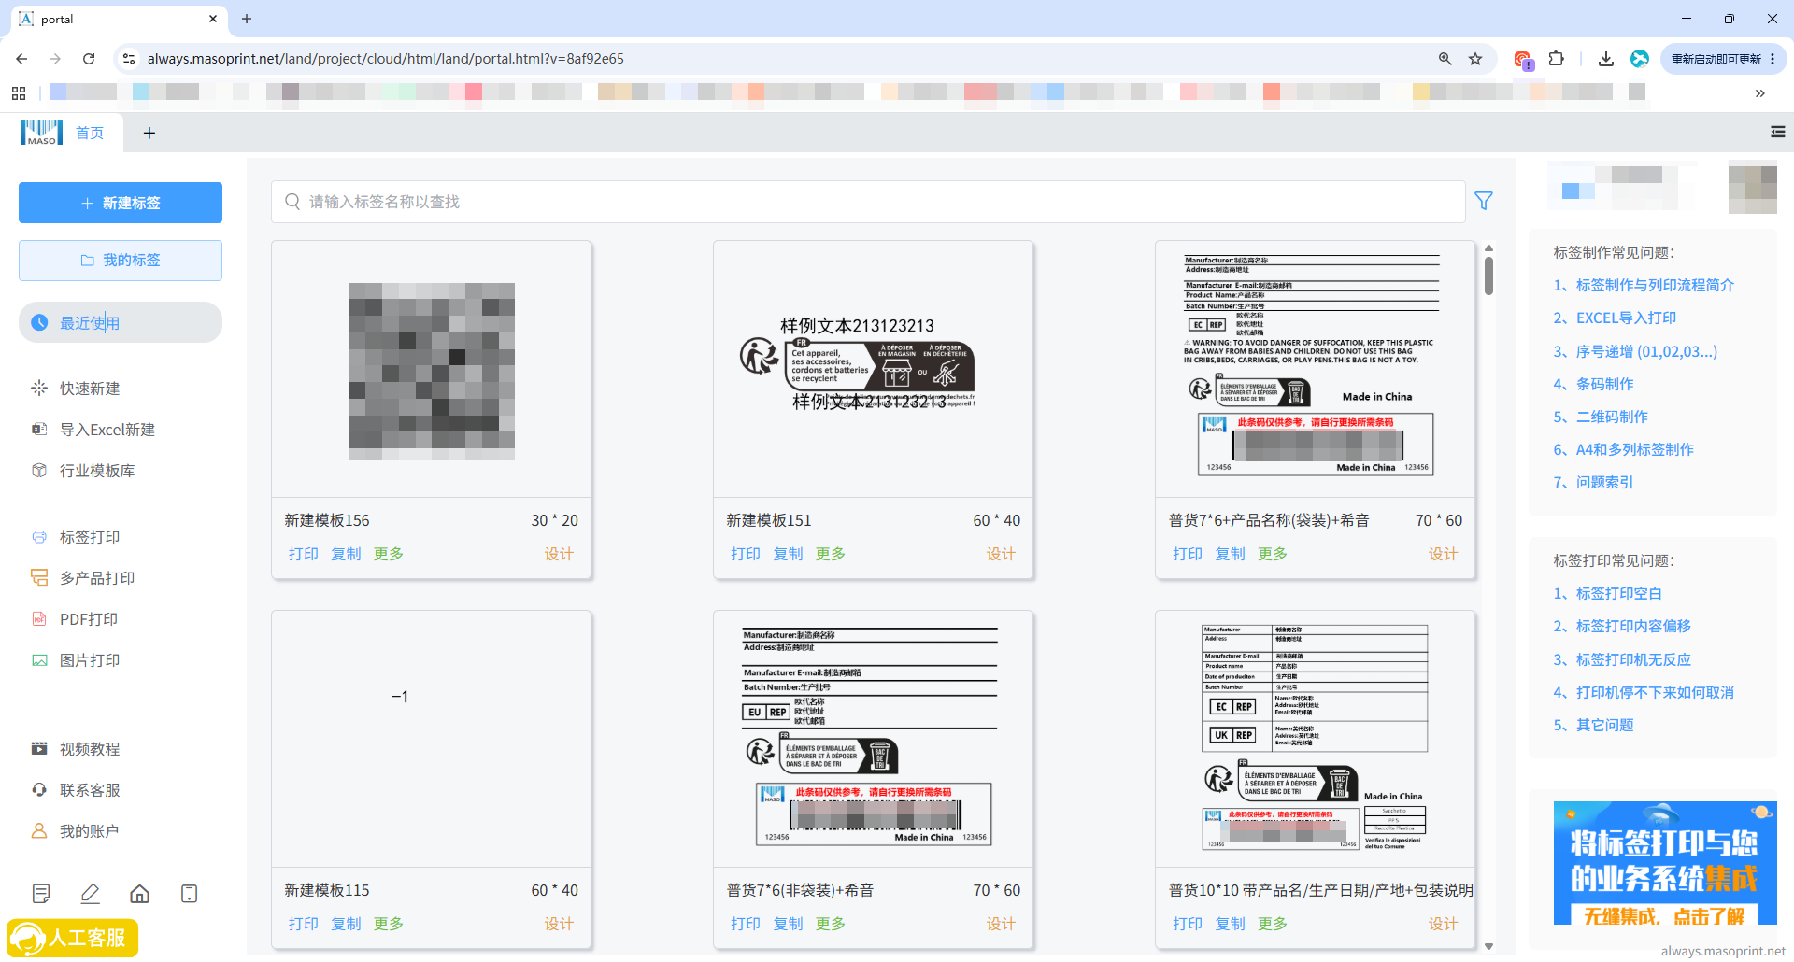Click the scrollbar down arrow
The width and height of the screenshot is (1794, 962).
tap(1488, 946)
